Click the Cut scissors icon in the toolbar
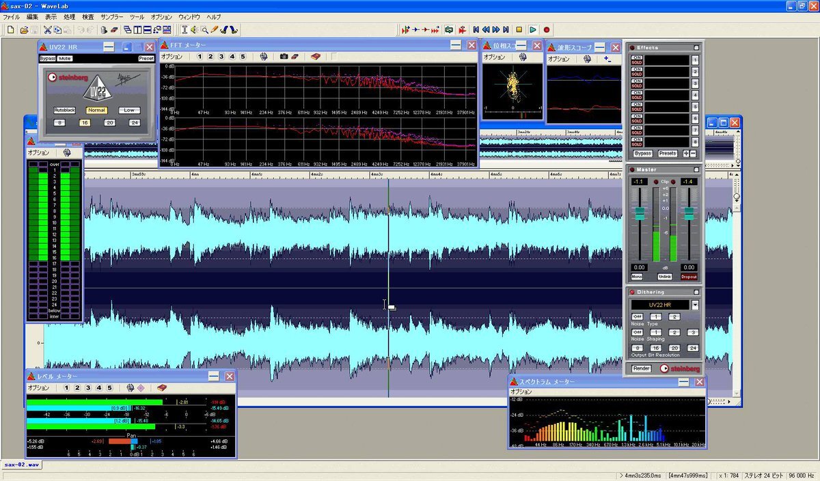This screenshot has width=820, height=481. [x=47, y=30]
